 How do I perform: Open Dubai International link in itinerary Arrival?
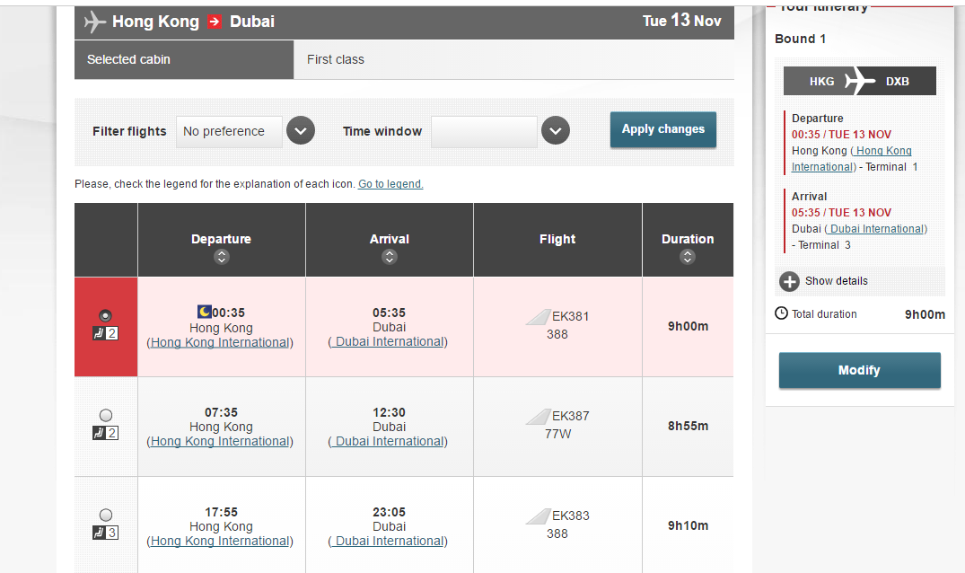click(x=876, y=229)
